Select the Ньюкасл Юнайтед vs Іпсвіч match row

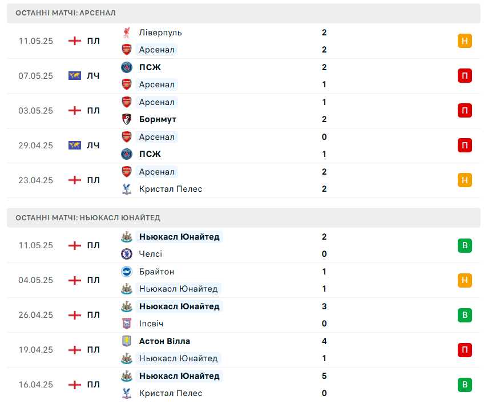click(244, 315)
